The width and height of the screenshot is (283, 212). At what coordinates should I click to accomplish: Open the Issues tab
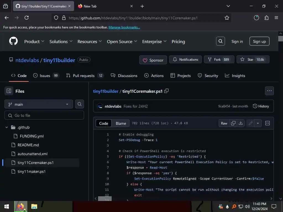pos(46,76)
